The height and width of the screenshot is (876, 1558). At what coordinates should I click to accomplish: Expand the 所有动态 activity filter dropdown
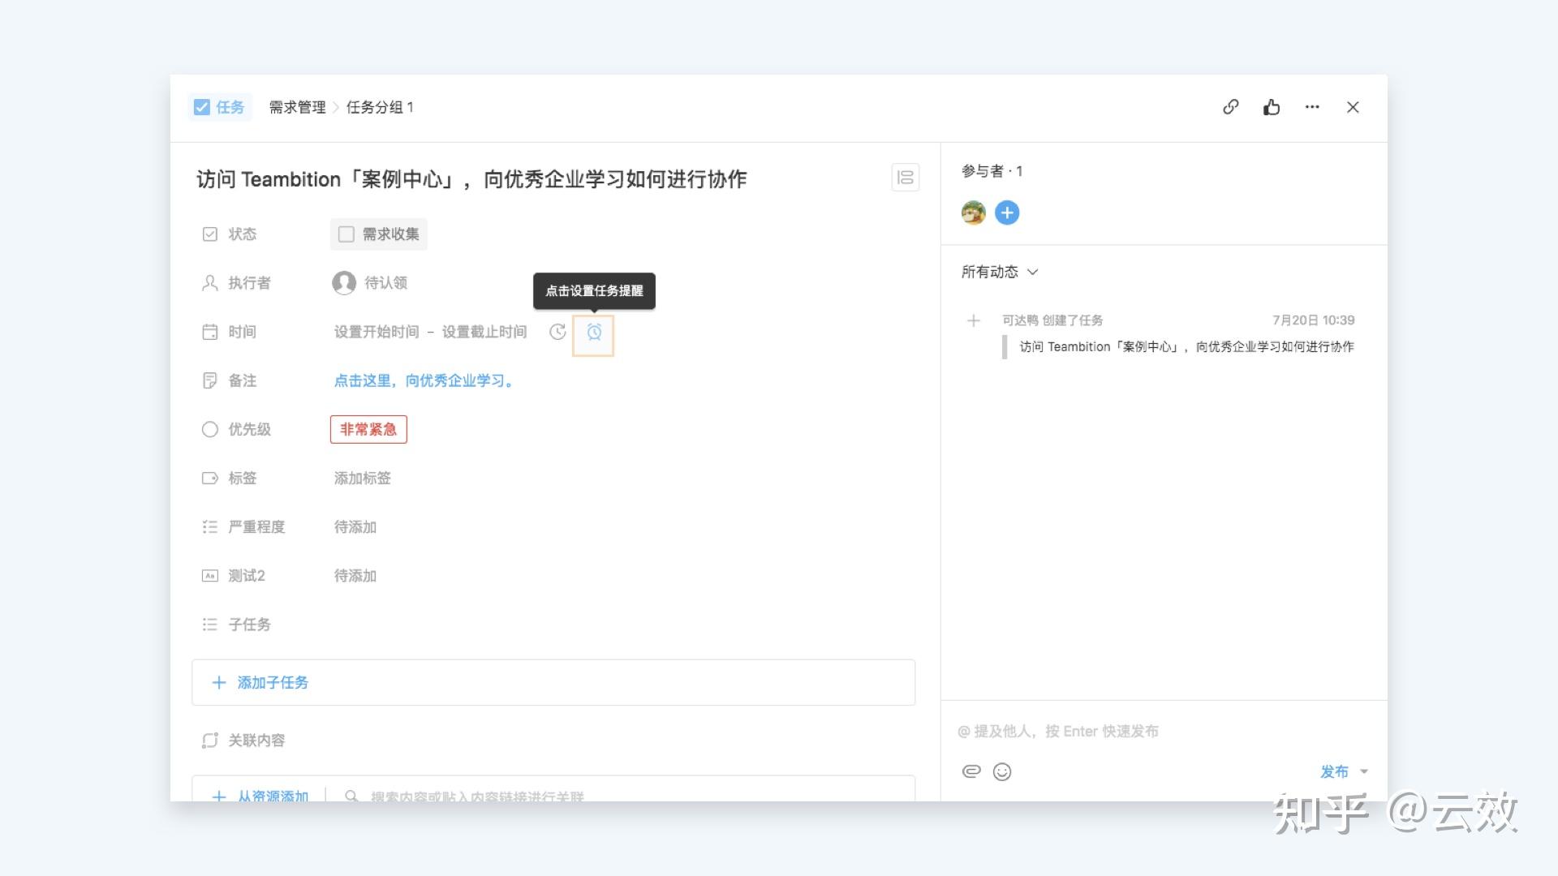999,272
